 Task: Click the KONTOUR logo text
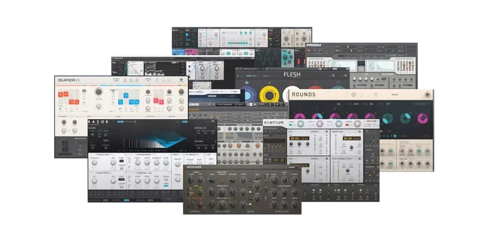[x=274, y=123]
